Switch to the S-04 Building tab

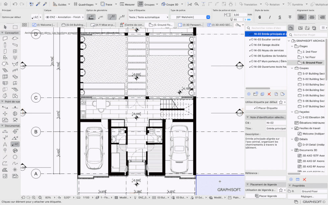coord(73,25)
